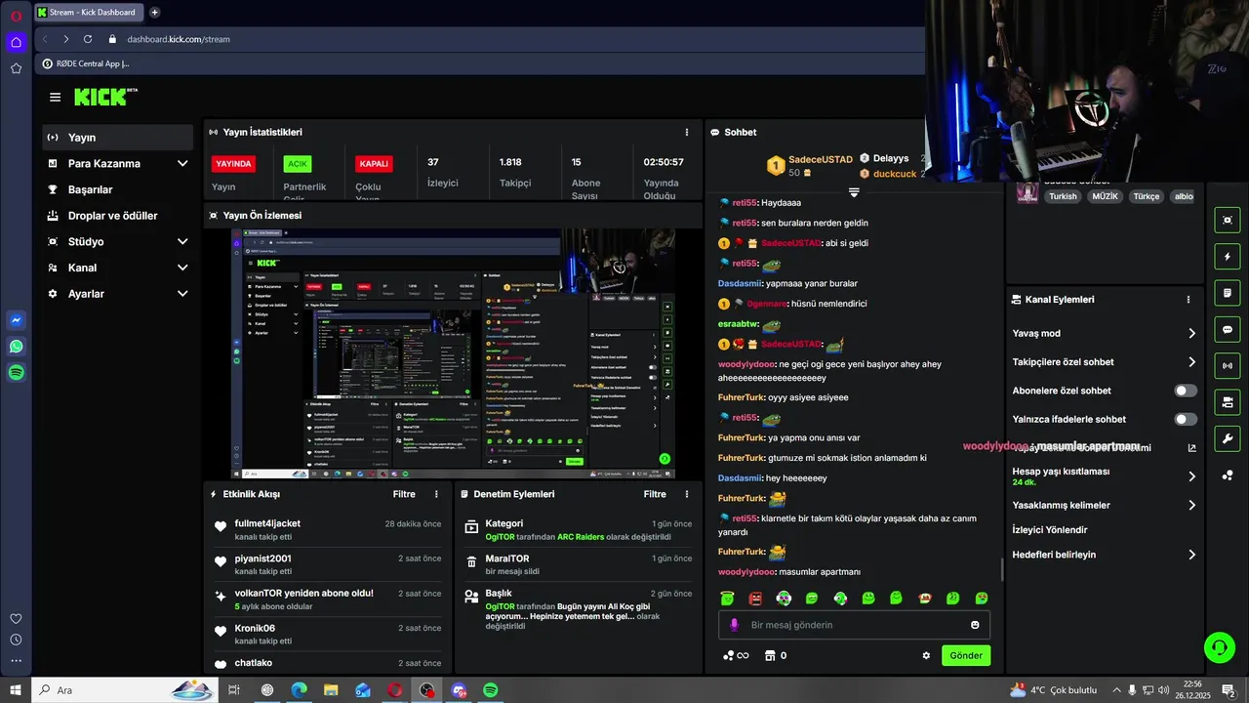This screenshot has width=1249, height=703.
Task: Open Yayın İstatistikleri options menu
Action: pos(687,132)
